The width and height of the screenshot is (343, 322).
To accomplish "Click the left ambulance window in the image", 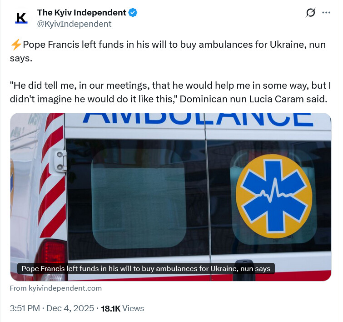I will [139, 199].
